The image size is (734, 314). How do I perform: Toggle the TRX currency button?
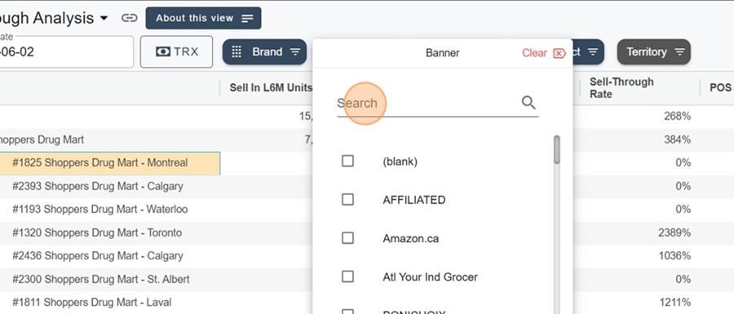coord(176,52)
